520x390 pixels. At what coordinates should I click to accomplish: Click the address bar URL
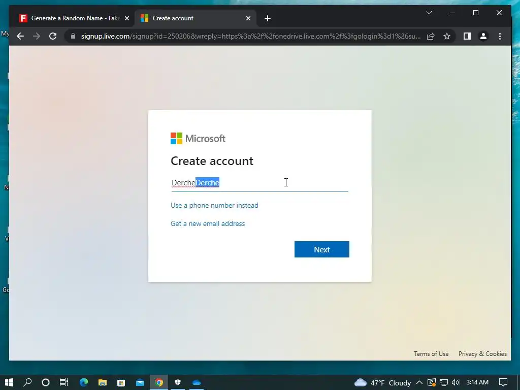click(251, 36)
